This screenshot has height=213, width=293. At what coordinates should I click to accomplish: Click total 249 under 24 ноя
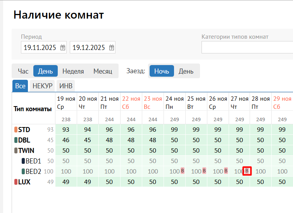174,119
